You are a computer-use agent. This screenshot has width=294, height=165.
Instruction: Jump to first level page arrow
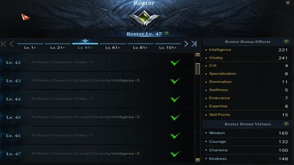click(4, 44)
